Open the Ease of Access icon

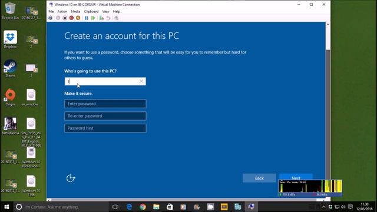71,178
